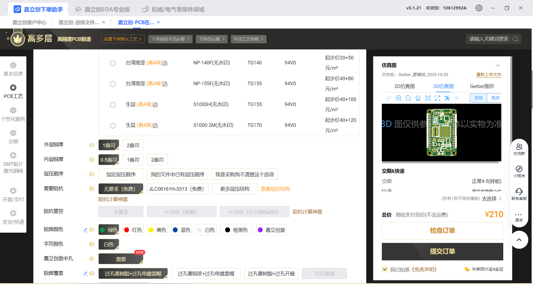Contact 联系客服 support

click(x=519, y=194)
